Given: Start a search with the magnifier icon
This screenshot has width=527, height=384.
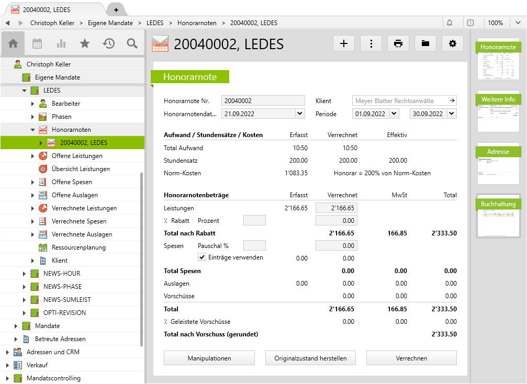Looking at the screenshot, I should tap(132, 43).
